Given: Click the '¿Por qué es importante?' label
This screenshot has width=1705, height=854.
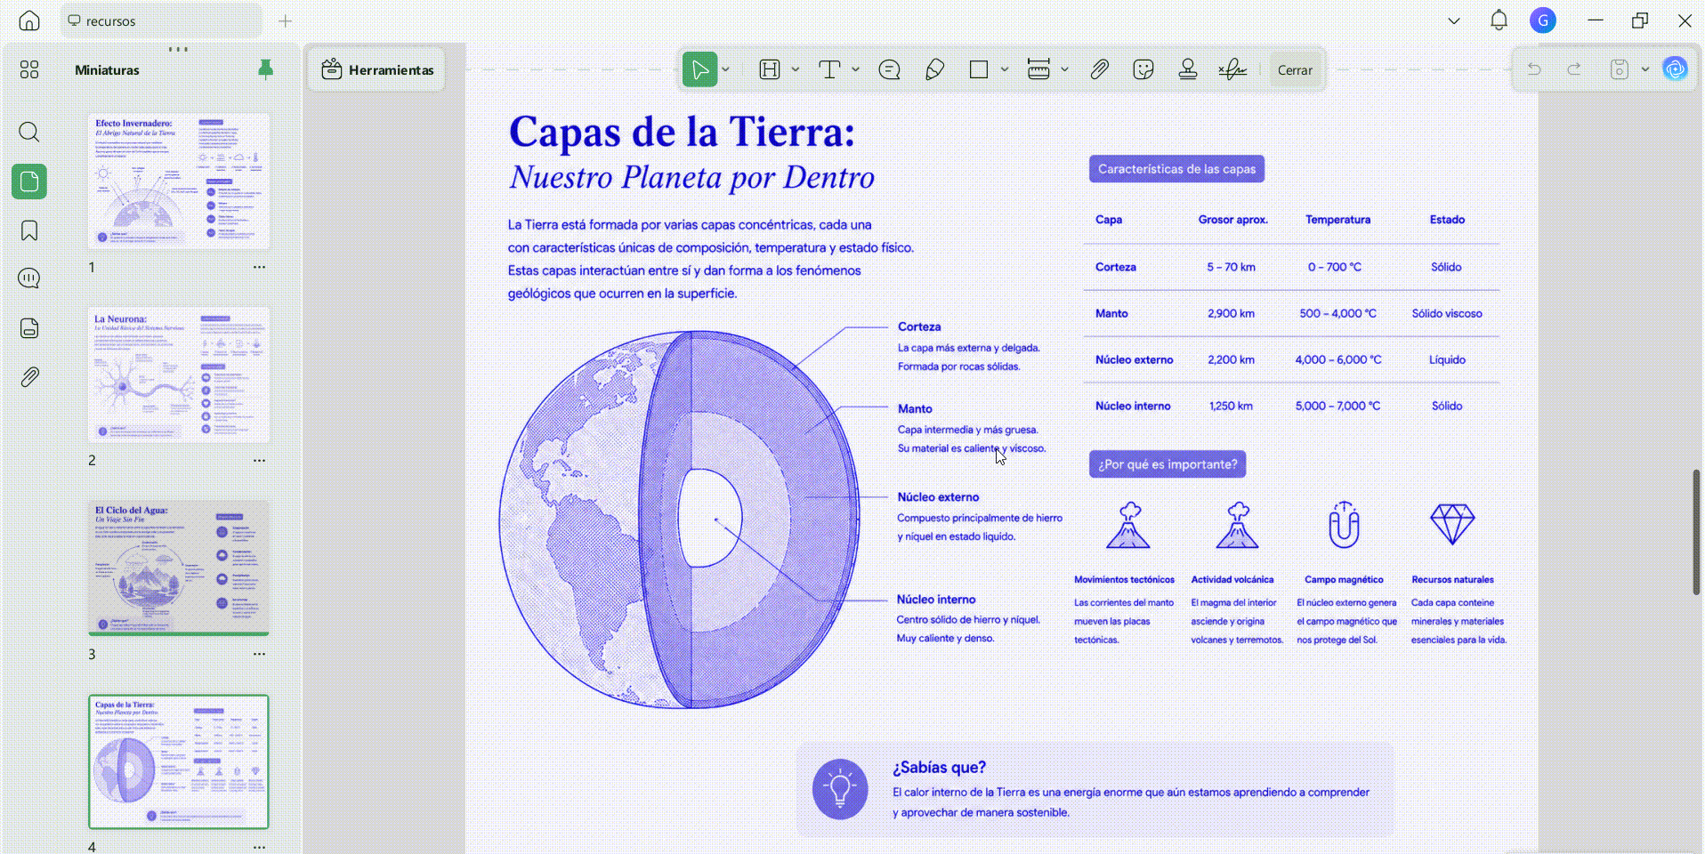Looking at the screenshot, I should 1168,464.
